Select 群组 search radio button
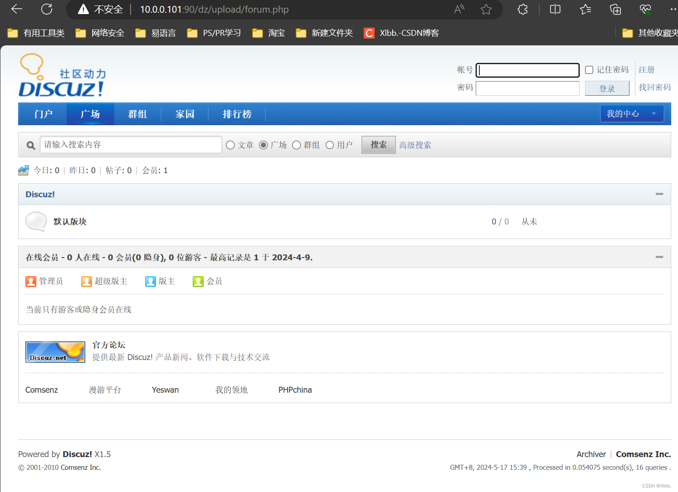The width and height of the screenshot is (678, 492). click(x=297, y=145)
